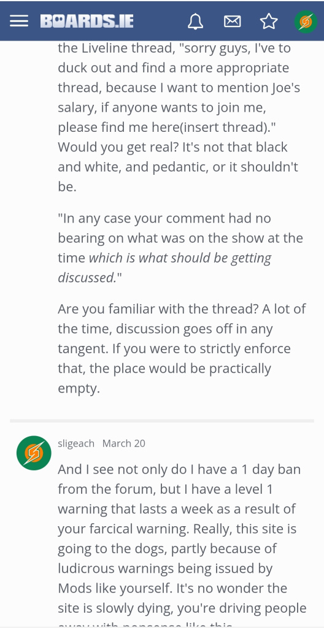Open the March 20 post permalink
Screen dimensions: 324x628
tap(123, 443)
